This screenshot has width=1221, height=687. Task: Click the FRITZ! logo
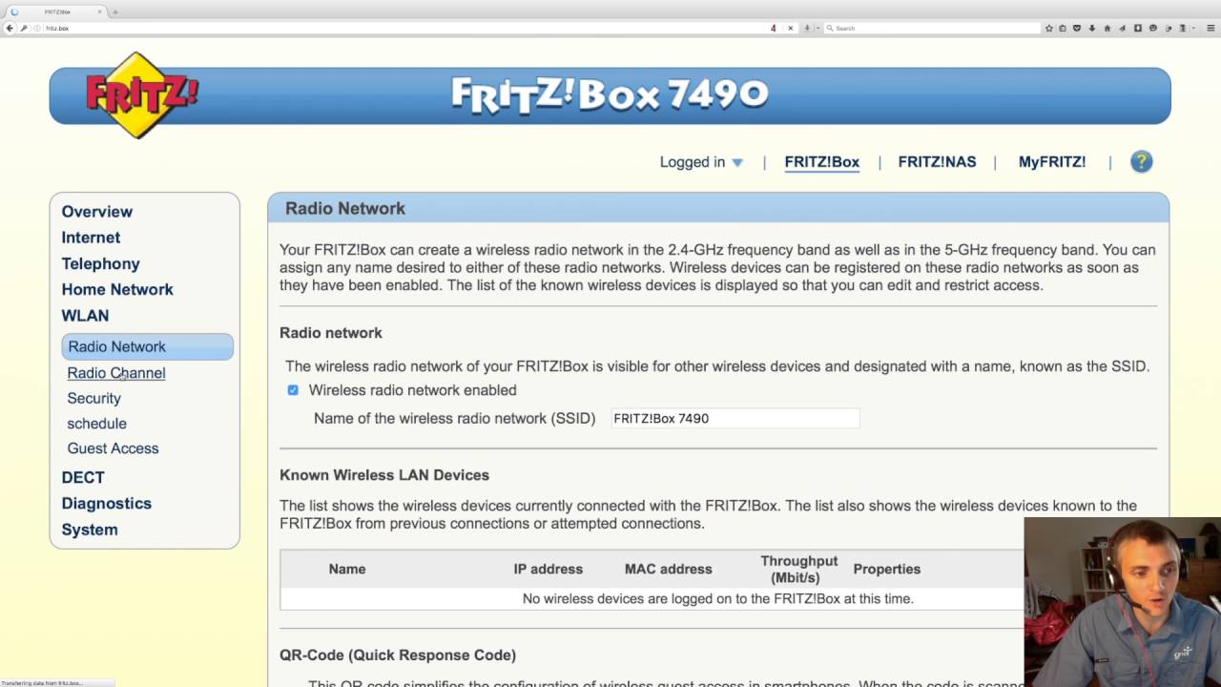(141, 95)
